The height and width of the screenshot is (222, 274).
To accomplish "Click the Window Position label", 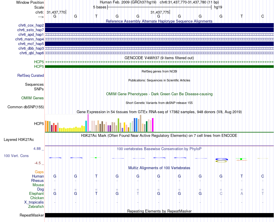I will [30, 2].
